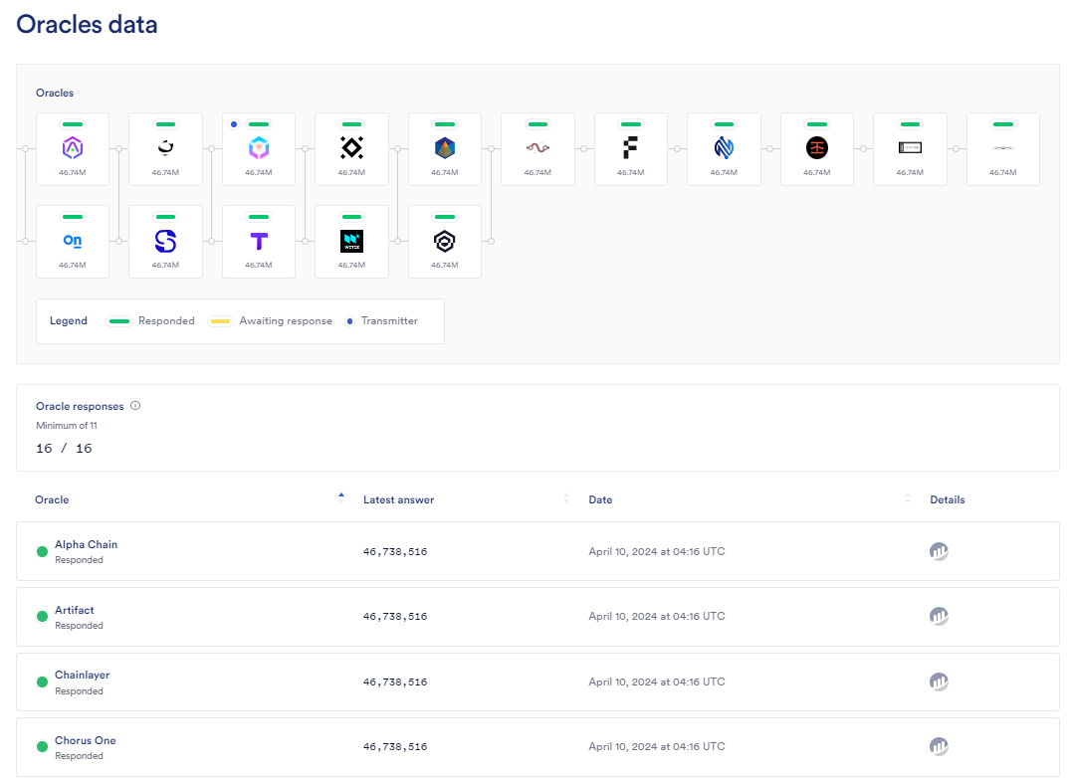
Task: Click the Awaiting response legend text
Action: tap(286, 321)
